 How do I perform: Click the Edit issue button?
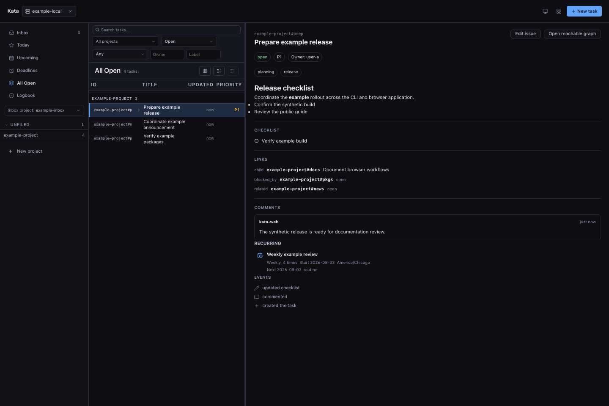click(x=525, y=34)
